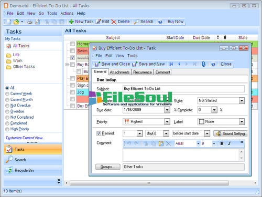This screenshot has width=262, height=197.
Task: Click the paste icon in comment toolbar
Action: pos(161,143)
